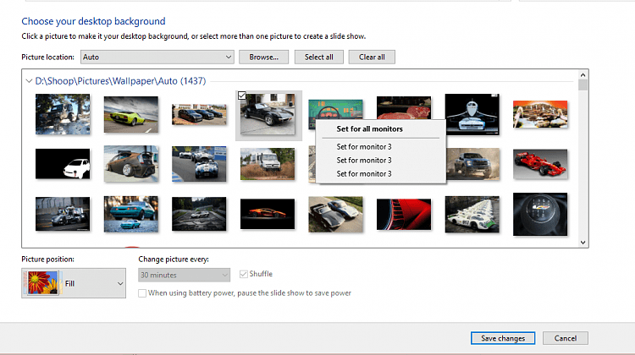Choose Set for all monitors
This screenshot has width=635, height=355.
[x=369, y=129]
